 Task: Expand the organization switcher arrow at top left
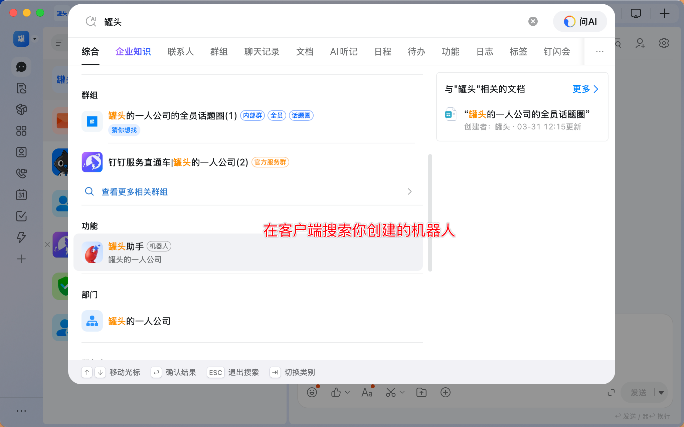pos(35,39)
